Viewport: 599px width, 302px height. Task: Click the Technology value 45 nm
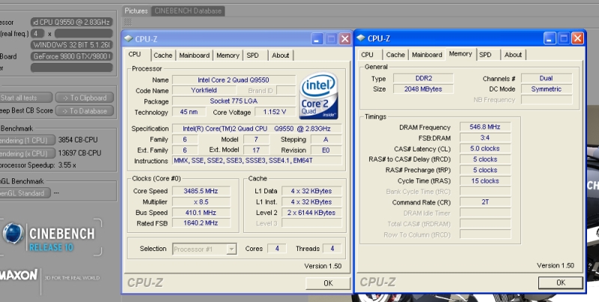189,112
